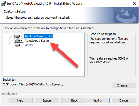Check disk Space requirements

[47, 100]
